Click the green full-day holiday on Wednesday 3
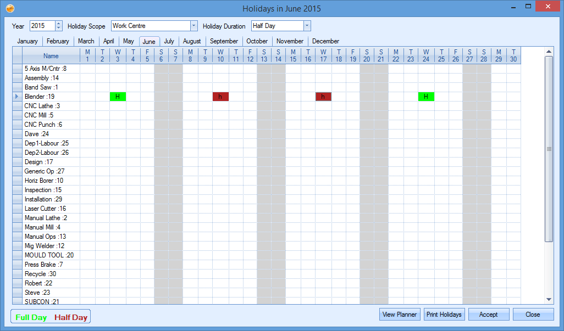 [x=118, y=97]
